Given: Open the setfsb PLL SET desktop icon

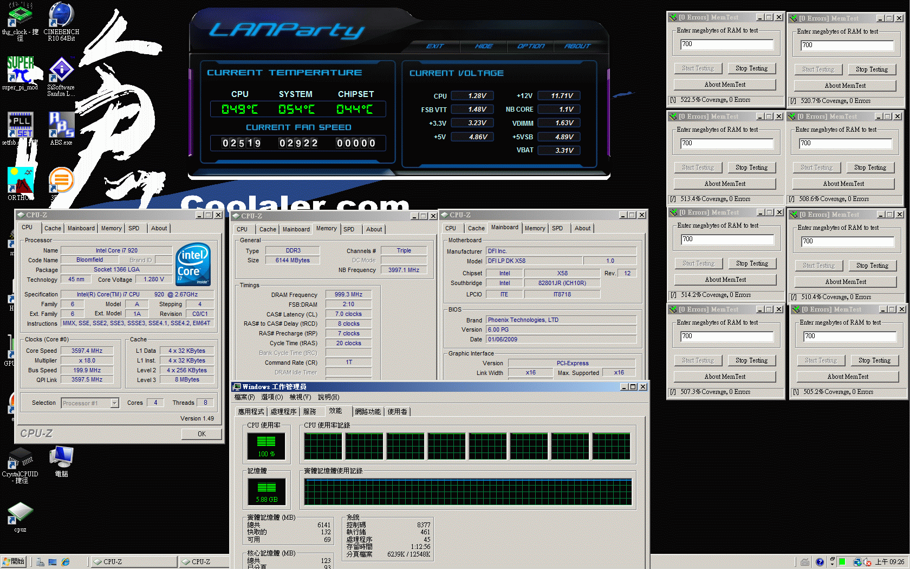Looking at the screenshot, I should point(20,128).
